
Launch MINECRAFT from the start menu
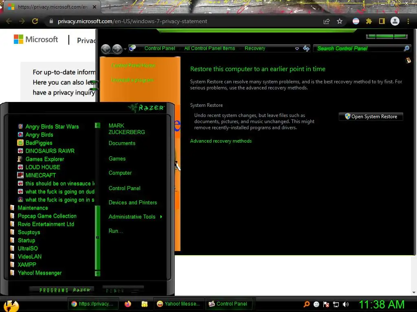tap(36, 175)
